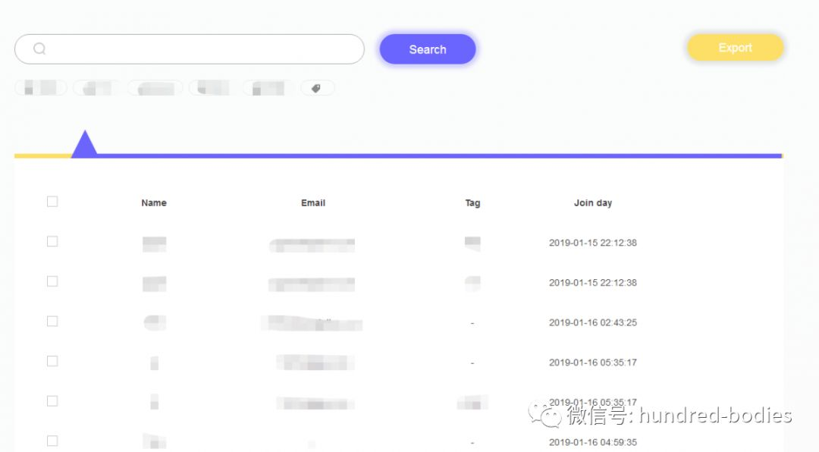Image resolution: width=819 pixels, height=452 pixels.
Task: Click the magnifier icon in the search field
Action: coord(39,49)
